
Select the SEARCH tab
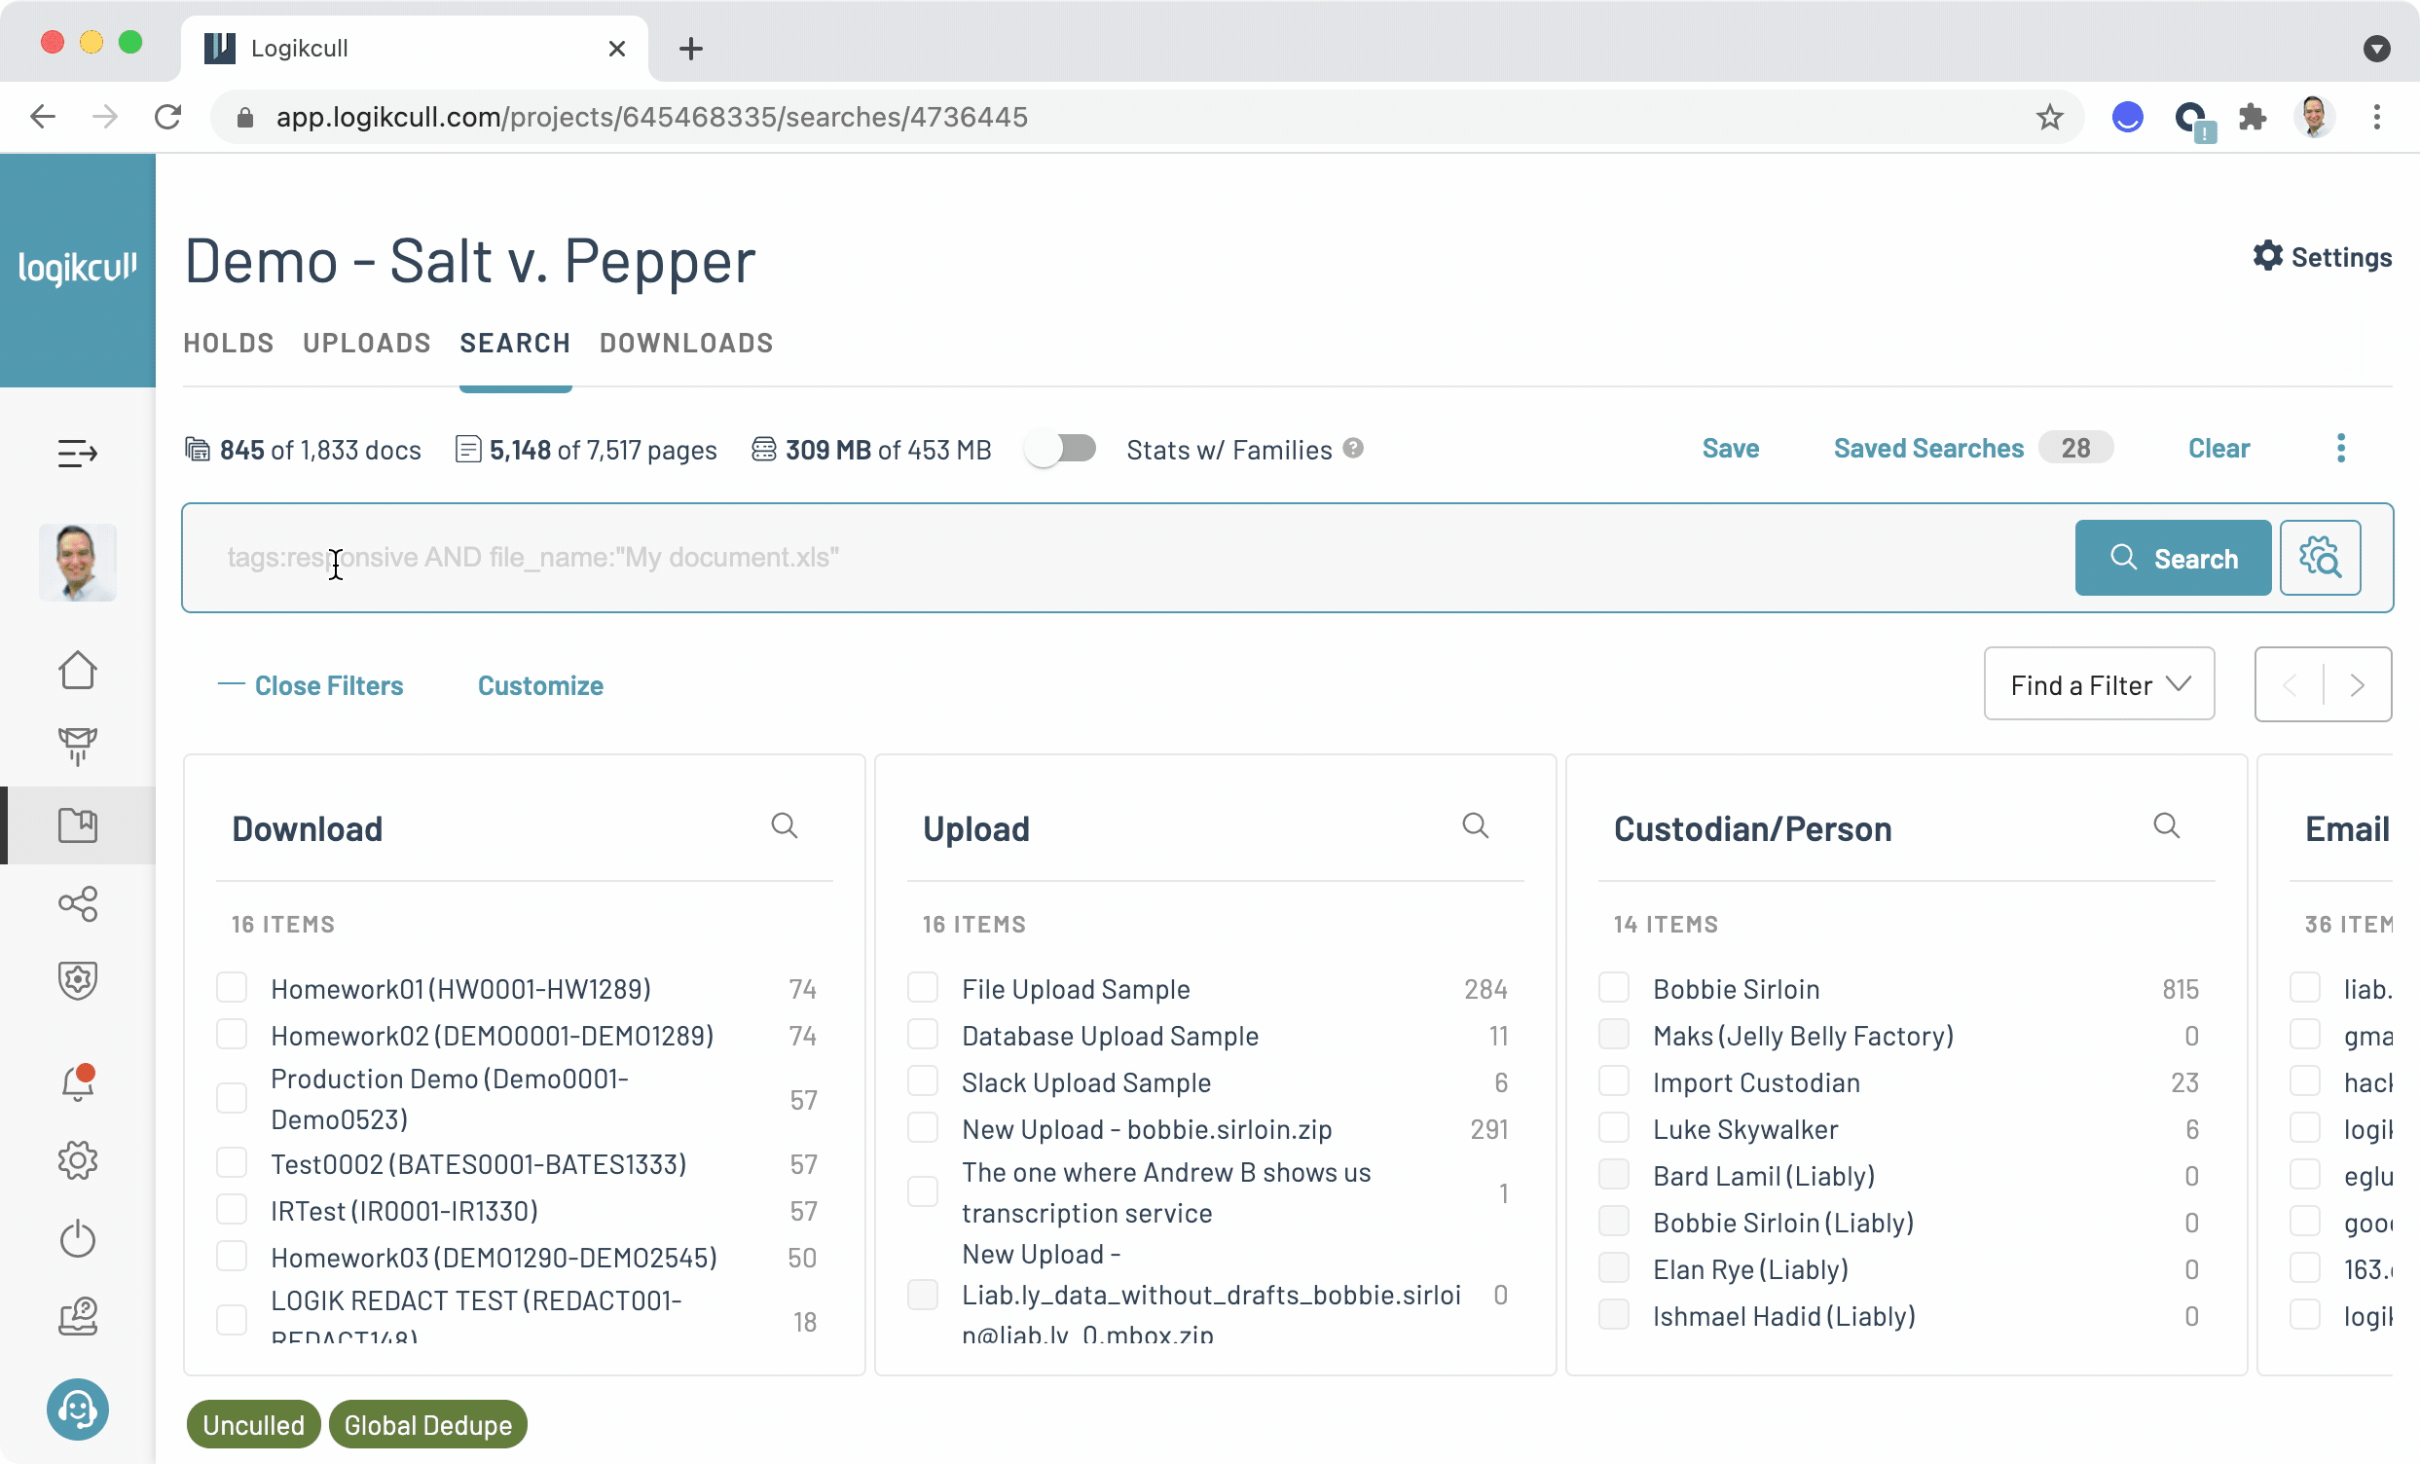pos(516,343)
